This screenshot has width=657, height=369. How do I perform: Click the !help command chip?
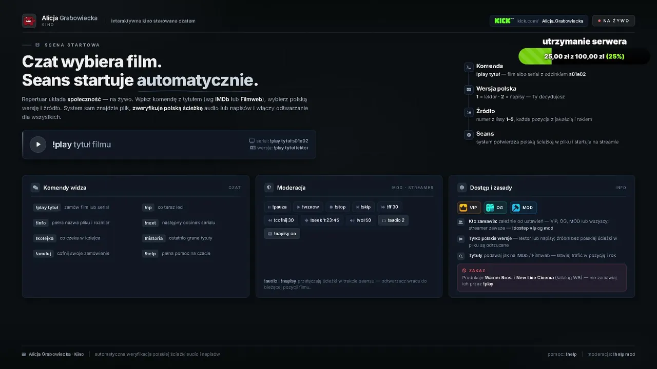point(150,254)
